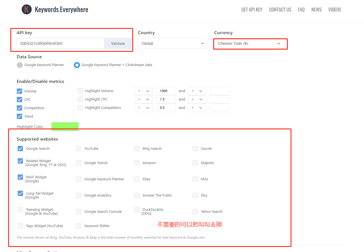
Task: Enable the Answer The Public checkbox
Action: coord(137,195)
